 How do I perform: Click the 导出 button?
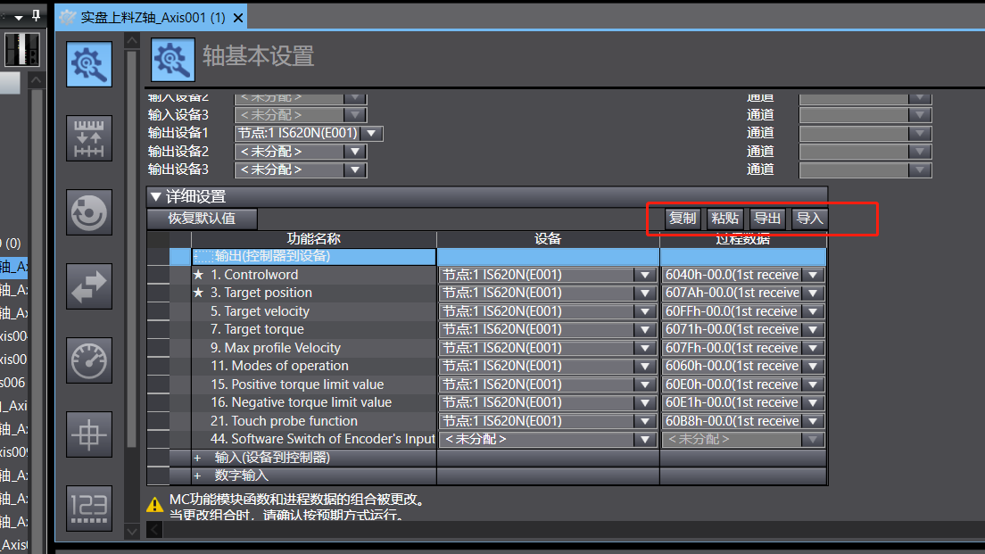[x=766, y=219]
